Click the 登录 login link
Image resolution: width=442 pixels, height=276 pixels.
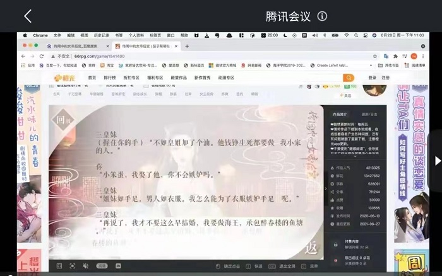373,78
